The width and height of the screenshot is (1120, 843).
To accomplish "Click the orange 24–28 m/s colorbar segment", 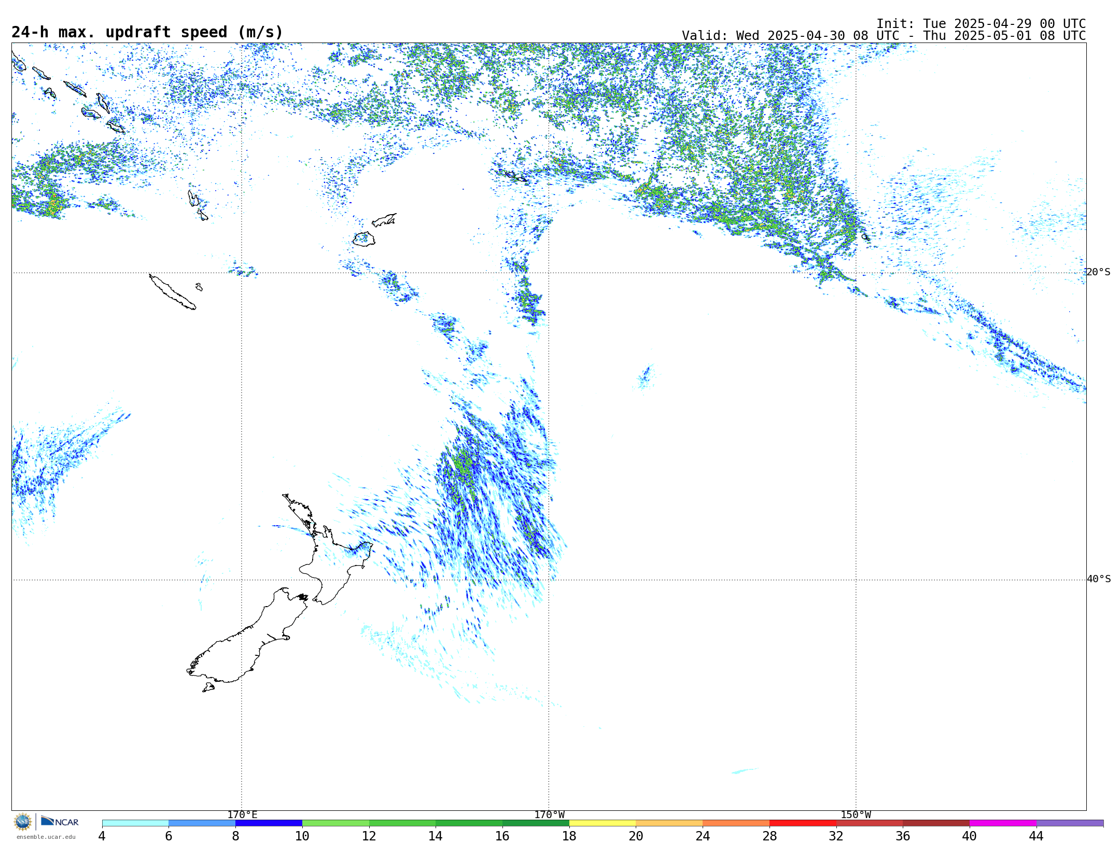I will point(736,823).
